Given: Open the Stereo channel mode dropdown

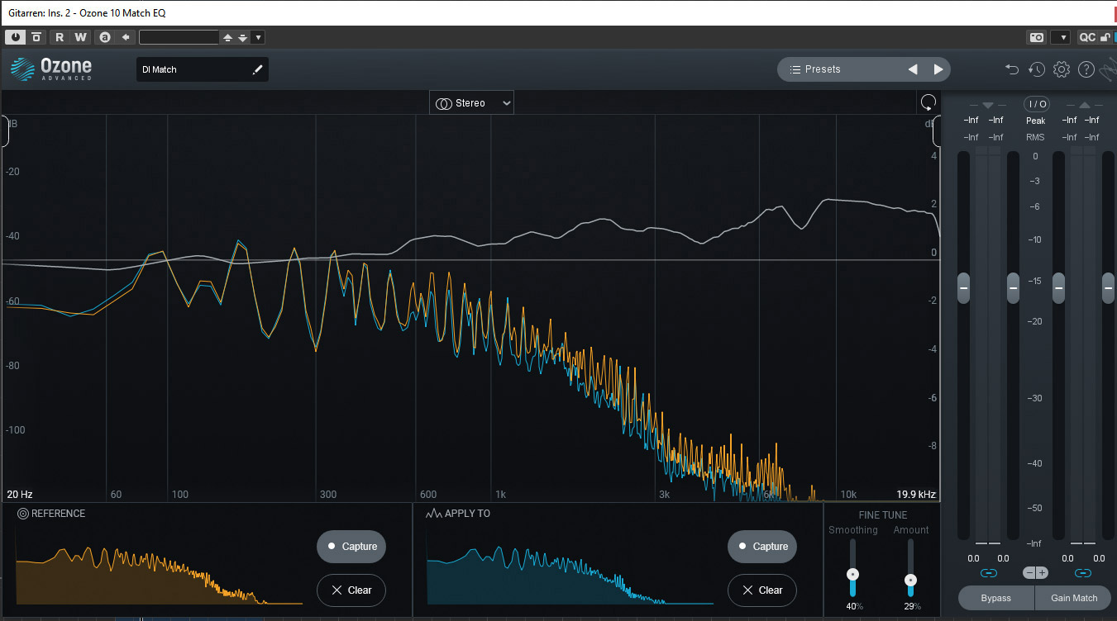Looking at the screenshot, I should tap(471, 103).
